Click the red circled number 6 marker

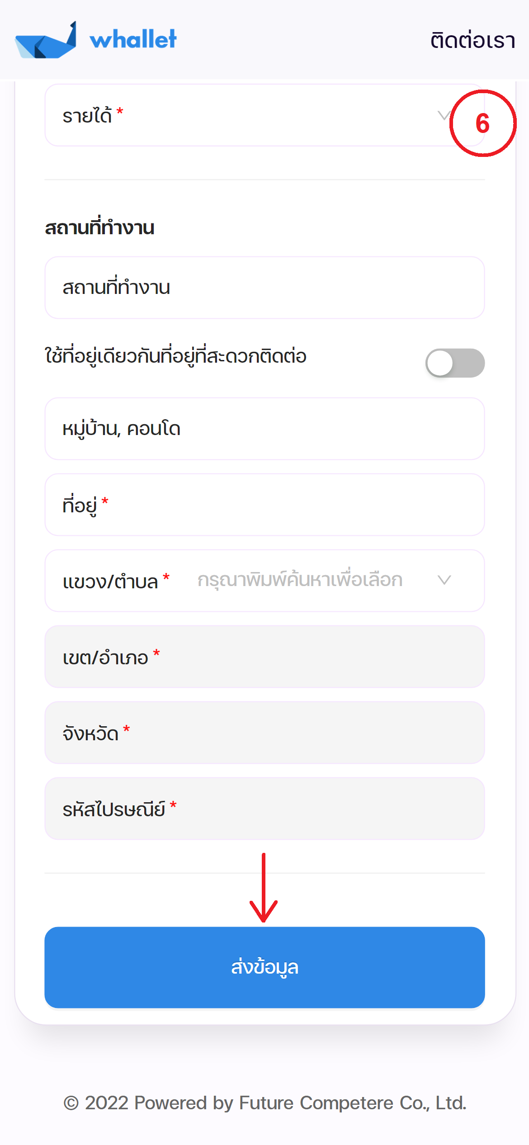(482, 123)
